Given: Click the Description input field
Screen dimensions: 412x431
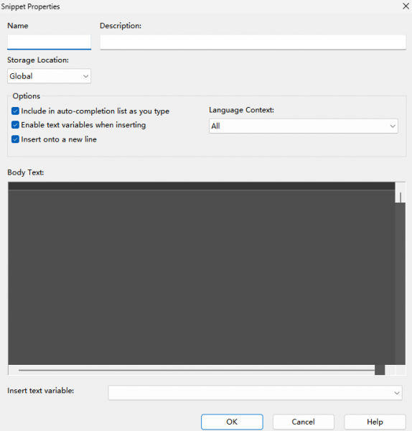Looking at the screenshot, I should coord(253,42).
